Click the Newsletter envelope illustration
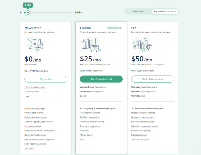This screenshot has height=155, width=201. pyautogui.click(x=35, y=44)
